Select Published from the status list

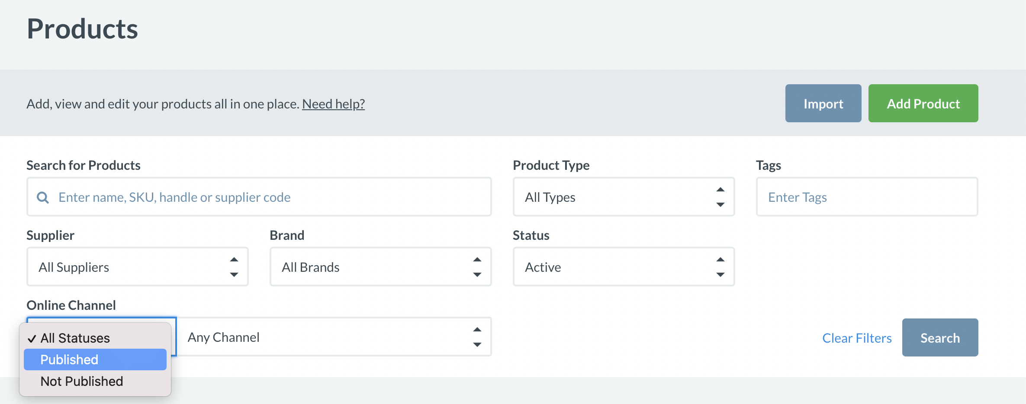tap(95, 359)
